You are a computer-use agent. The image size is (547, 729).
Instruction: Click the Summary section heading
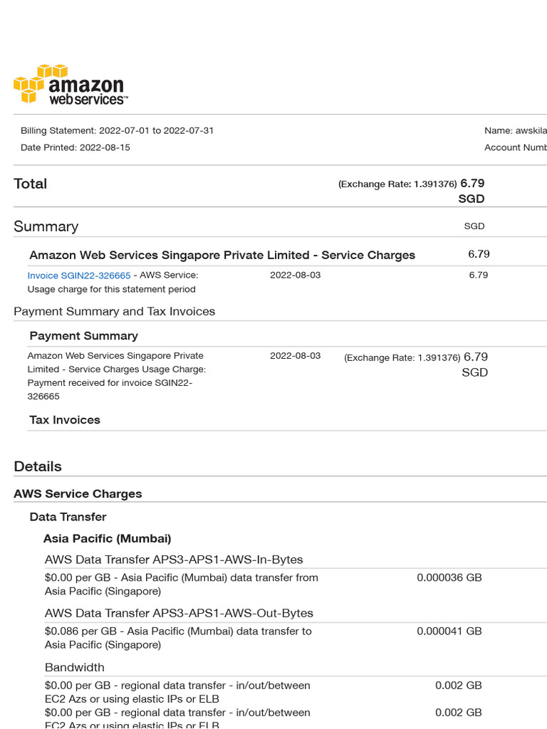point(46,226)
